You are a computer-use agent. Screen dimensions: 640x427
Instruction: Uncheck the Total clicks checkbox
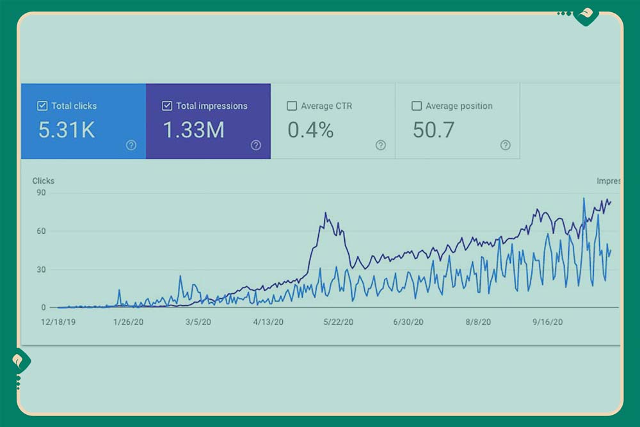click(x=42, y=106)
